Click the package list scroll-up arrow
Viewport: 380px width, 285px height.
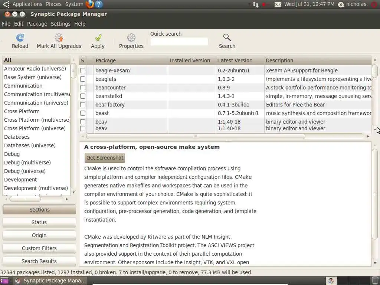[375, 60]
